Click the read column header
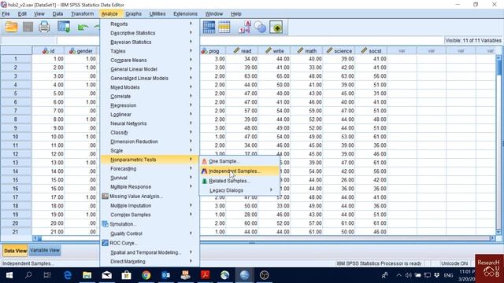This screenshot has height=283, width=504. [242, 50]
